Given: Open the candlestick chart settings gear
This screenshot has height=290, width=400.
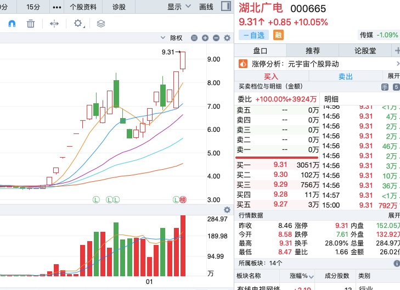Looking at the screenshot, I should click(x=227, y=38).
